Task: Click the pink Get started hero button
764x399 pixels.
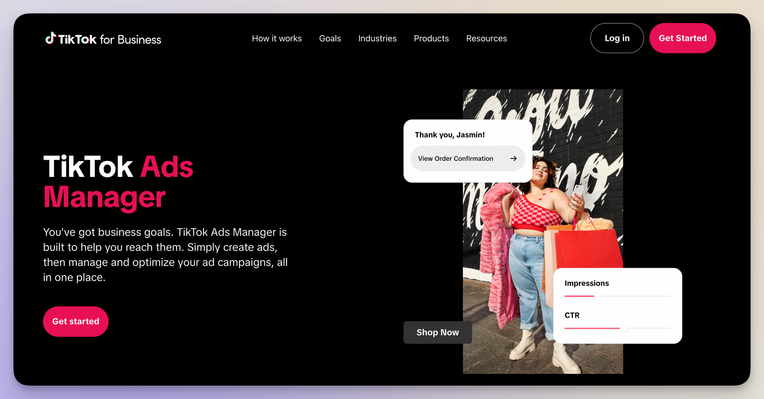Action: (x=76, y=321)
